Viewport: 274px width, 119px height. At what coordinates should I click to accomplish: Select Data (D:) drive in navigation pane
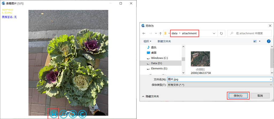(157, 63)
